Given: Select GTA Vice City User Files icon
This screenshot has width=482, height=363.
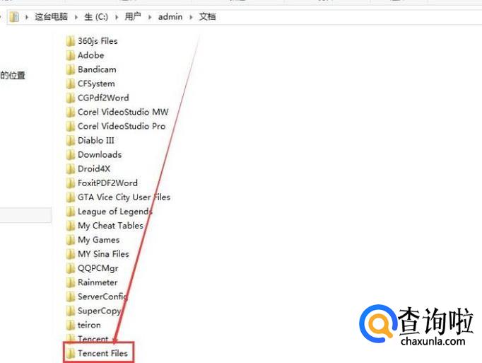Looking at the screenshot, I should (71, 197).
